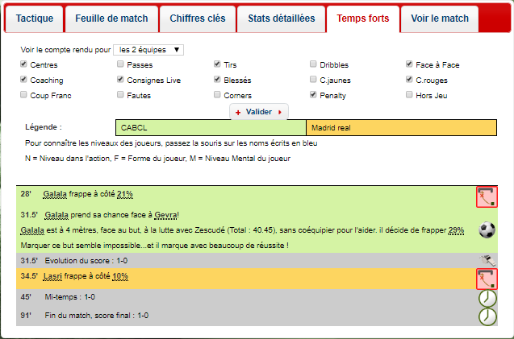
Task: Toggle the Blessés checkbox
Action: pyautogui.click(x=217, y=79)
